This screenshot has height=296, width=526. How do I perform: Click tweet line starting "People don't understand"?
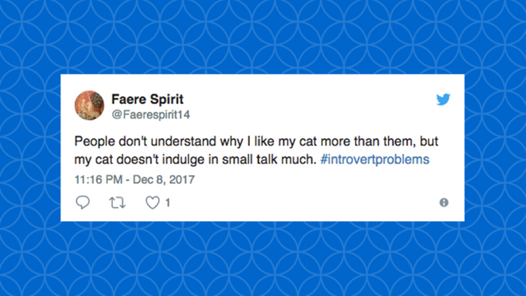point(256,141)
